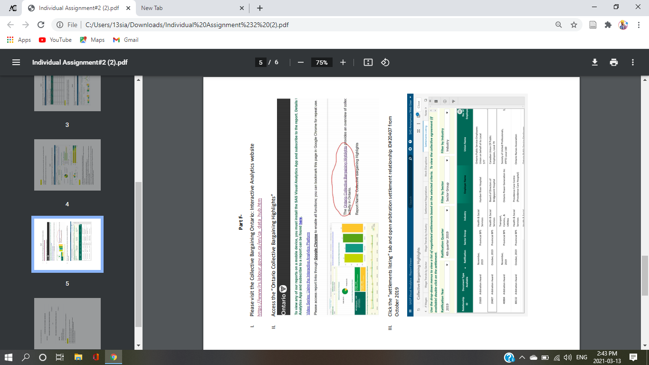Open the Chrome profile avatar
The height and width of the screenshot is (365, 649).
[623, 25]
